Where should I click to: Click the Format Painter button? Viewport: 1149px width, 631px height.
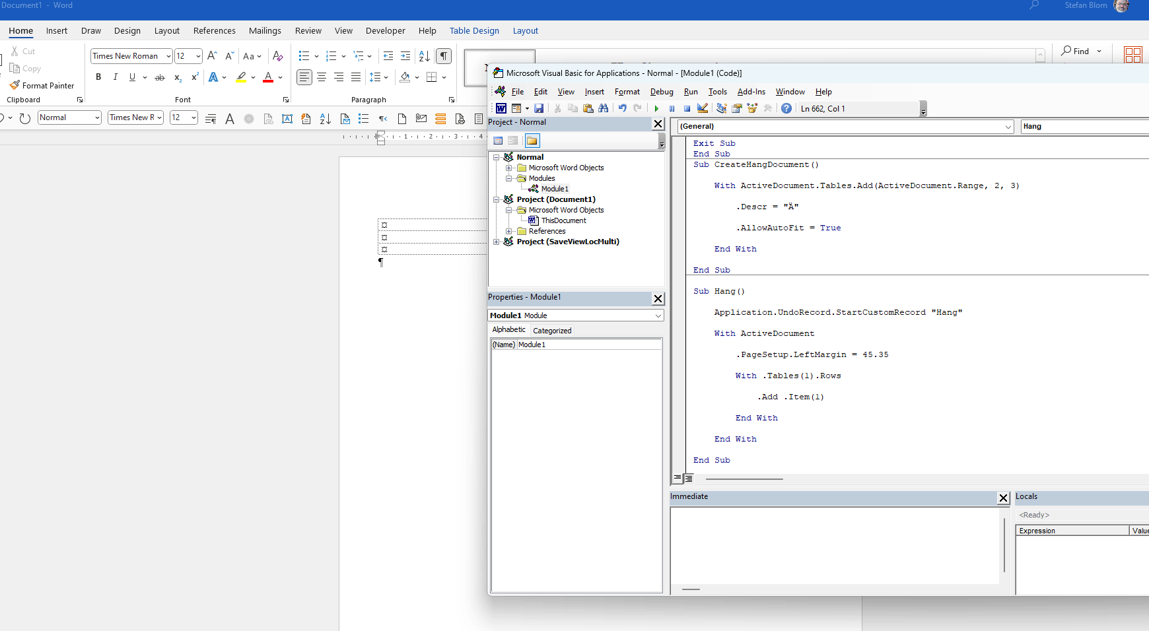42,86
